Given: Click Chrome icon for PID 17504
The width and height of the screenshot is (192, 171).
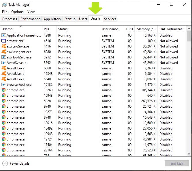Looking at the screenshot, I should point(4,145).
